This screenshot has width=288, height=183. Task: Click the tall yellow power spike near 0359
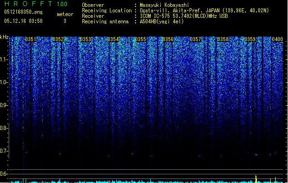click(x=256, y=179)
